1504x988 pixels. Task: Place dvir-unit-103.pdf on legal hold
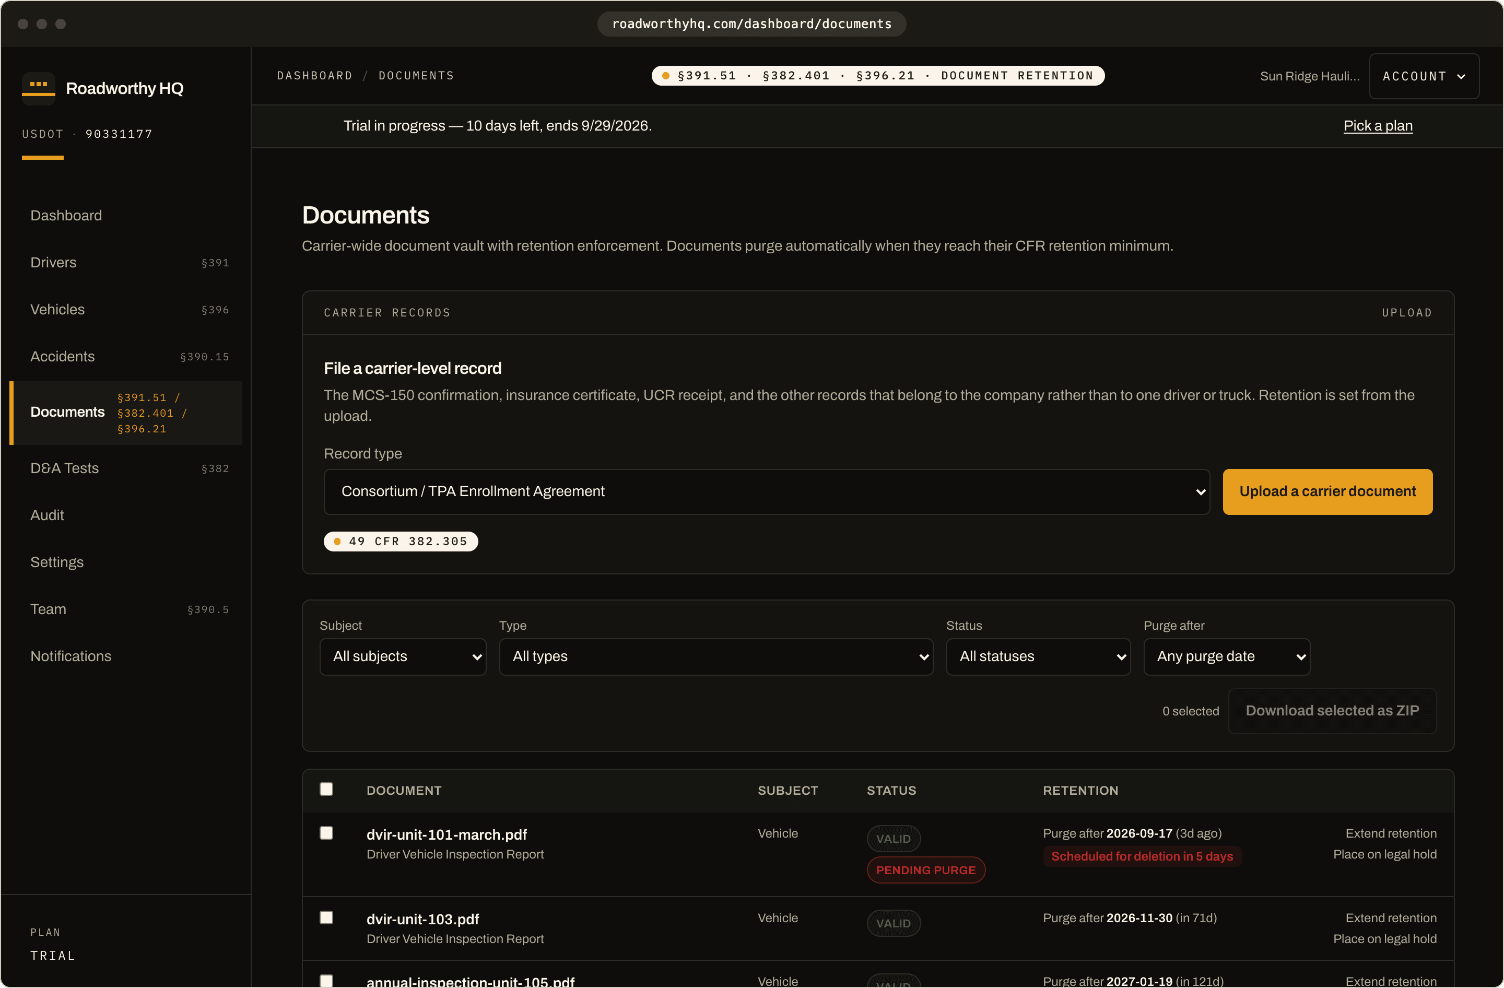point(1384,939)
